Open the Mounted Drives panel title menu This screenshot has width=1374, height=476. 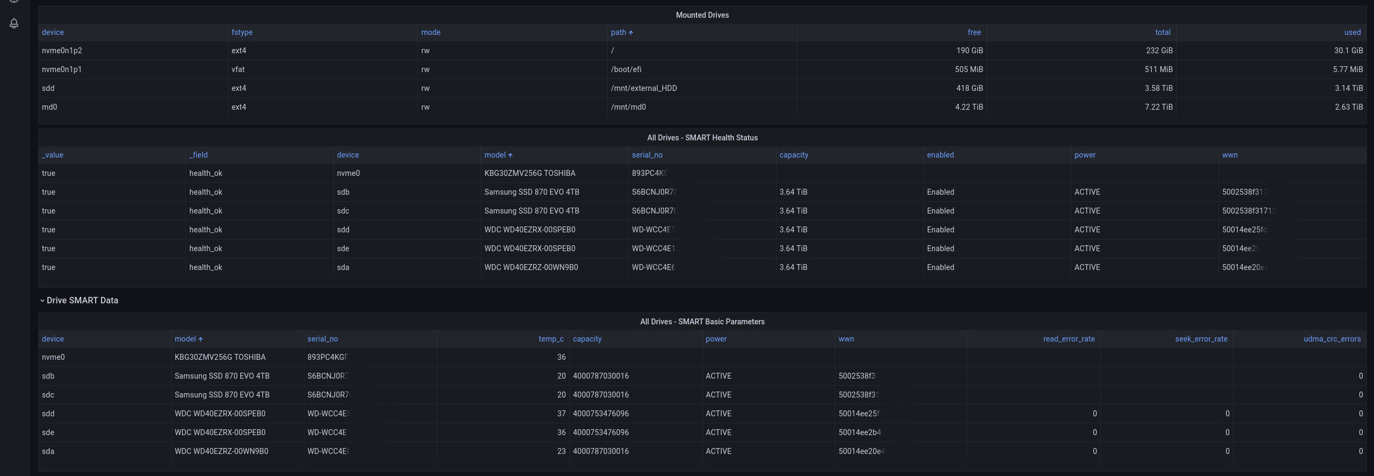click(702, 15)
